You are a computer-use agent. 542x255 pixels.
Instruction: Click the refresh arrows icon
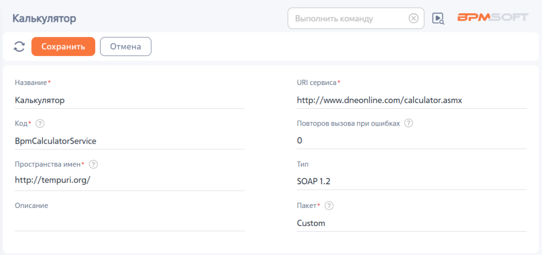coord(20,46)
